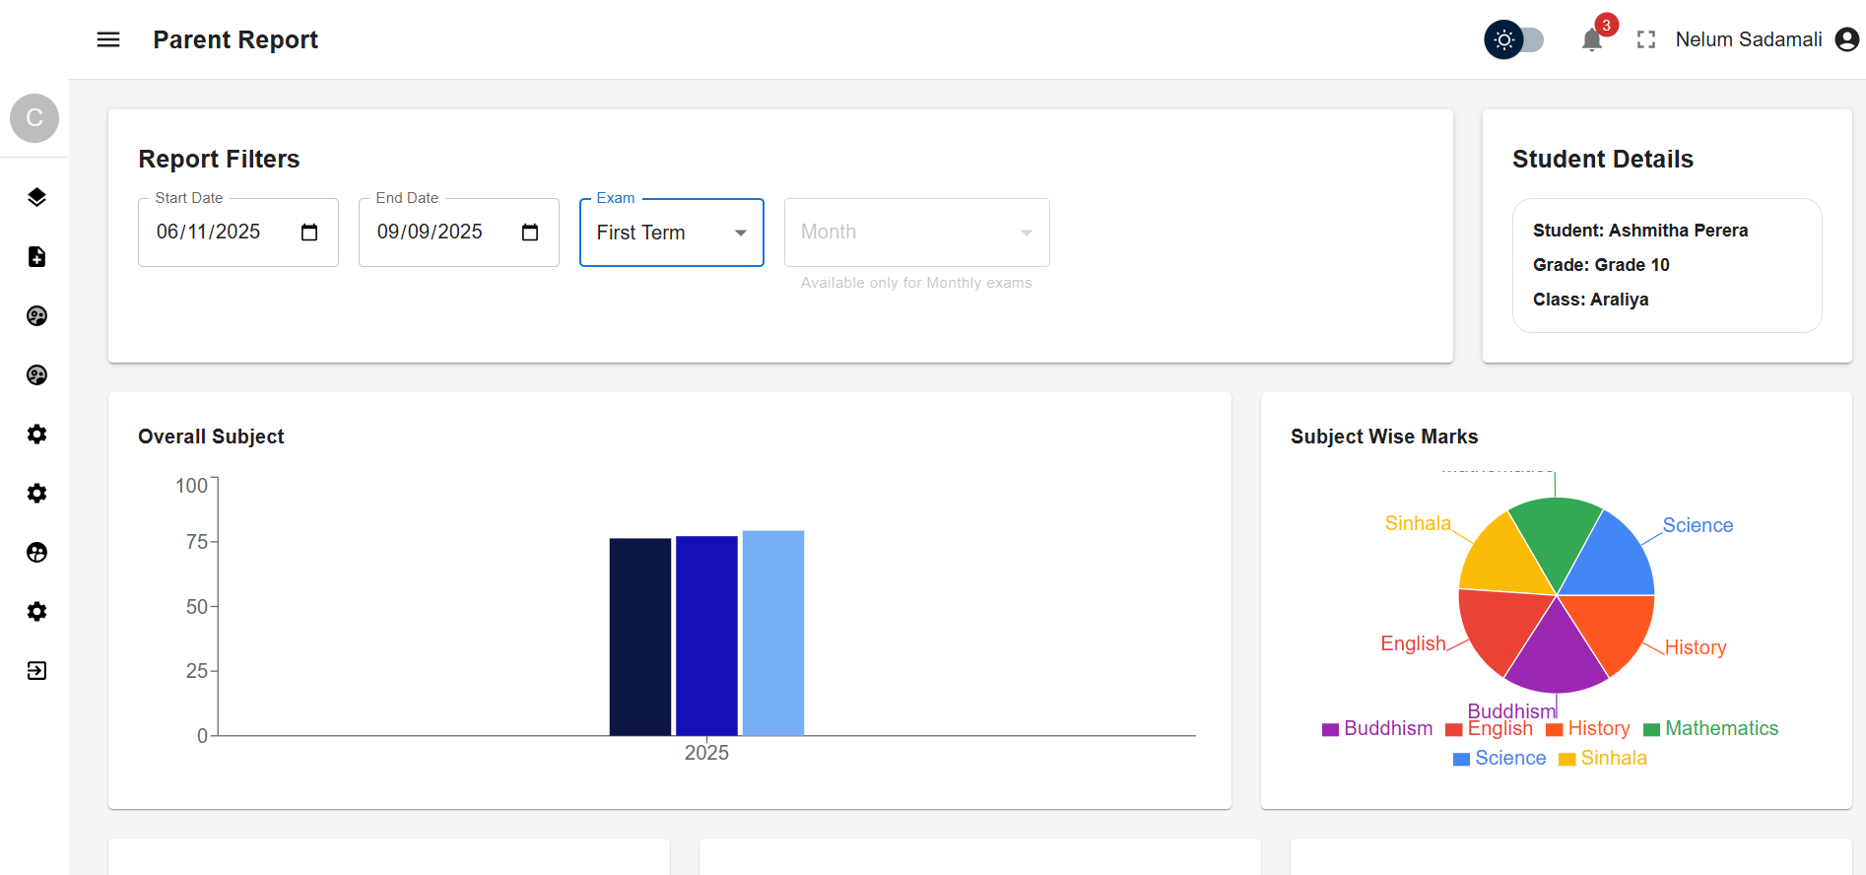1866x875 pixels.
Task: Open the Start Date calendar picker
Action: [x=309, y=233]
